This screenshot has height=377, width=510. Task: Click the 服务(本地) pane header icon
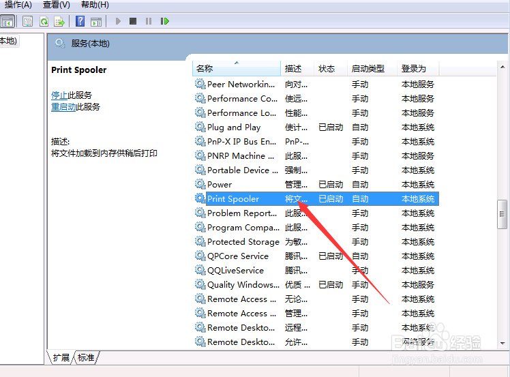pyautogui.click(x=60, y=43)
